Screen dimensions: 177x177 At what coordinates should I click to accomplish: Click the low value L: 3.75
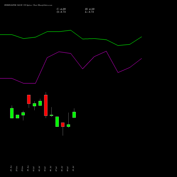(90, 12)
